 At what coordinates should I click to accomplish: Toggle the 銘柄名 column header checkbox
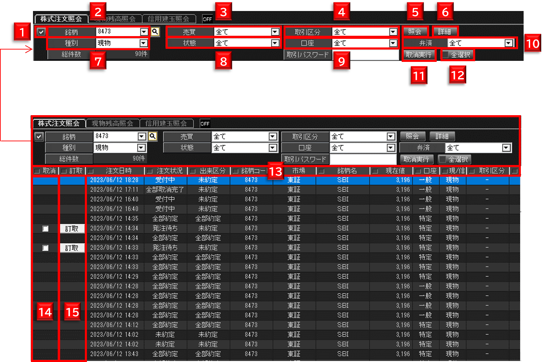tap(322, 171)
